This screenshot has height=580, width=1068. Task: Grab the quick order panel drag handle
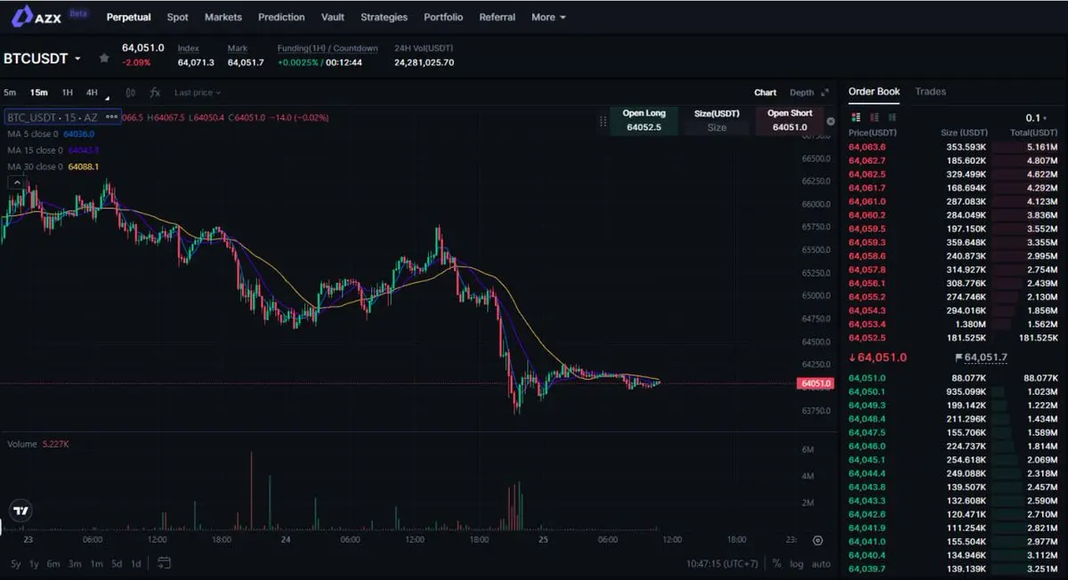coord(603,121)
